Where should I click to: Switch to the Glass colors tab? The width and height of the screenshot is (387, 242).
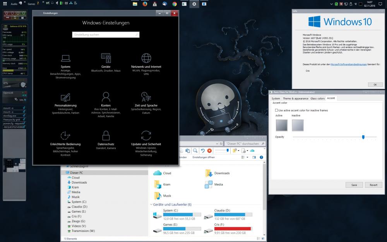pyautogui.click(x=317, y=98)
